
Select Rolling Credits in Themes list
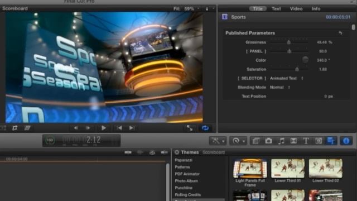pos(188,195)
